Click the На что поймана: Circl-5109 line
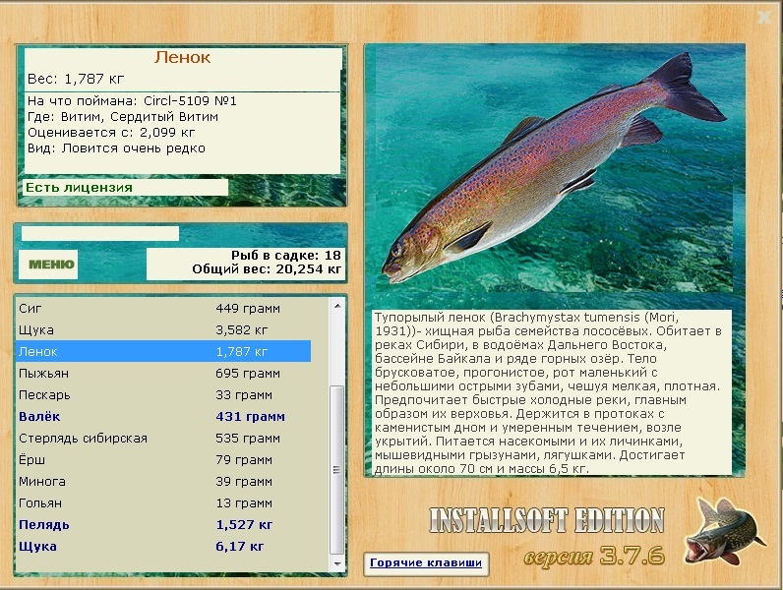Viewport: 783px width, 590px height. (x=133, y=101)
